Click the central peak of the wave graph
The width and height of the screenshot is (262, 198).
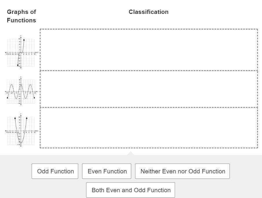coord(21,85)
